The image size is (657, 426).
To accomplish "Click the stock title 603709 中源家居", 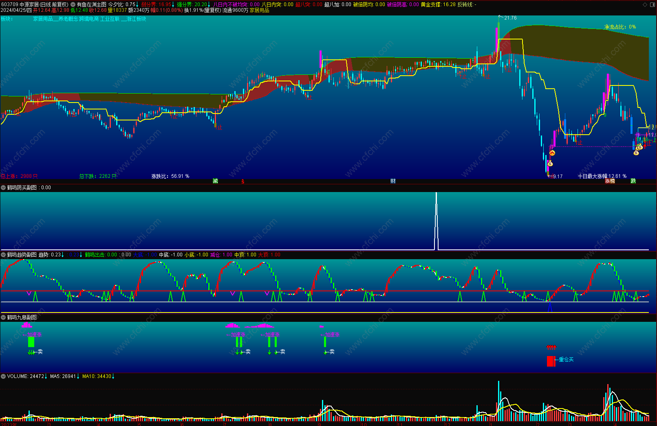I will click(20, 4).
